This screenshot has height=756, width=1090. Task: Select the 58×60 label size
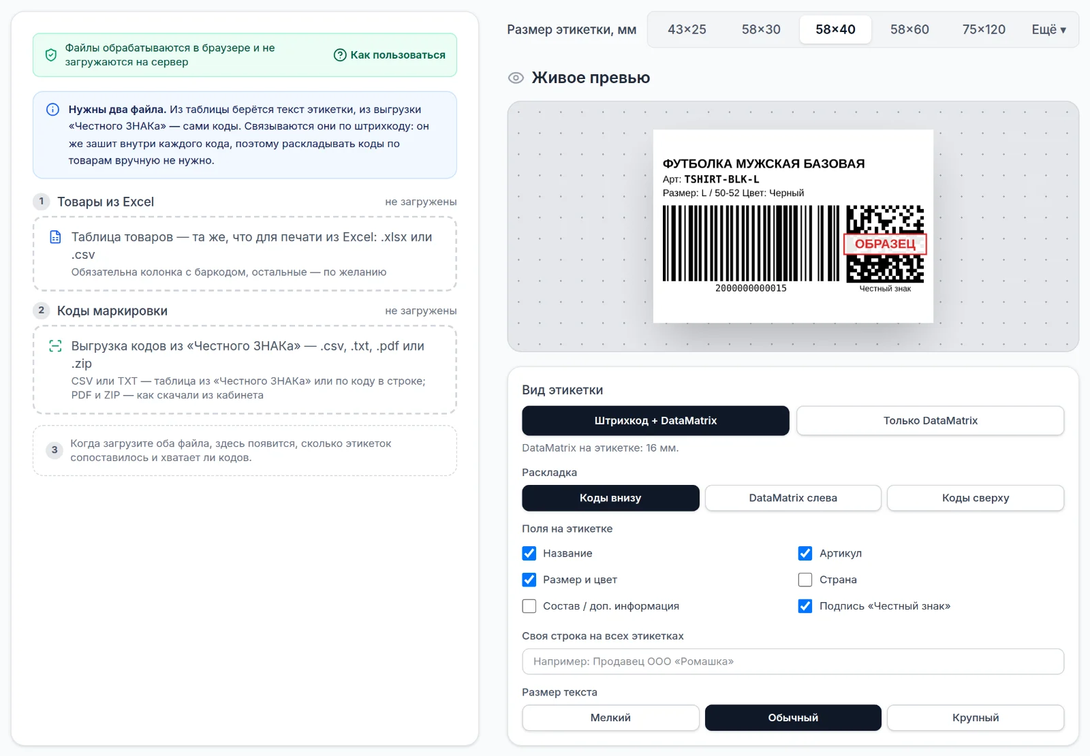pyautogui.click(x=909, y=29)
